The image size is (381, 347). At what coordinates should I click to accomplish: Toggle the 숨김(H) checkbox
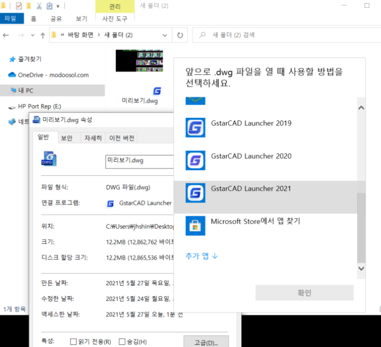coord(122,342)
